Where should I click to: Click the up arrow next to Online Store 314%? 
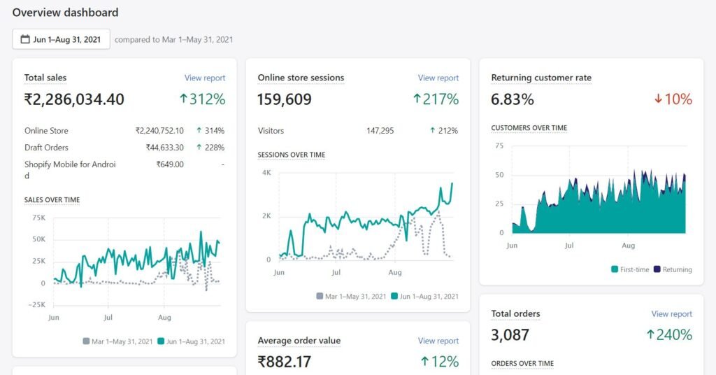(199, 131)
